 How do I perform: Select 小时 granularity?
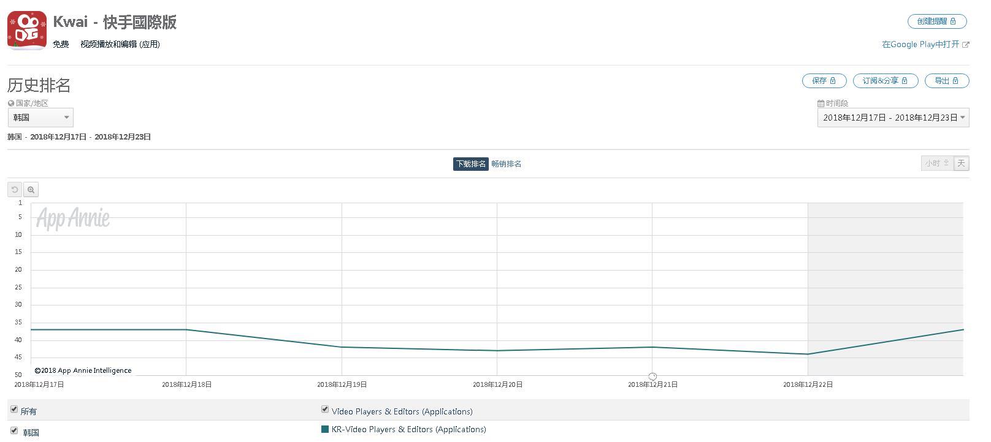point(937,163)
